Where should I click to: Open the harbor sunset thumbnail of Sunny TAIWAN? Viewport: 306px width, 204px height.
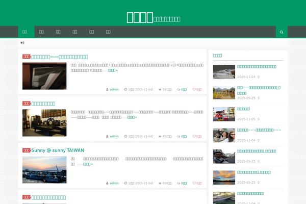point(44,170)
